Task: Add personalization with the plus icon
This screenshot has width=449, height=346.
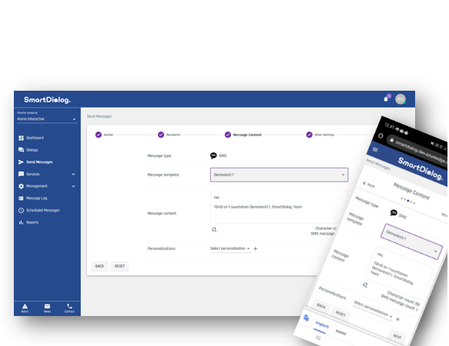Action: [x=256, y=248]
